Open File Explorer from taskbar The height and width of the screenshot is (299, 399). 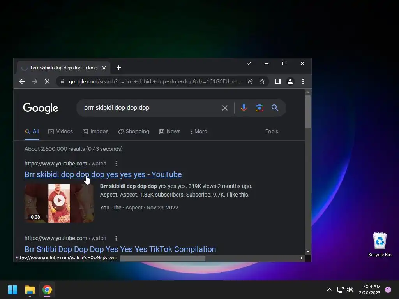pyautogui.click(x=30, y=290)
